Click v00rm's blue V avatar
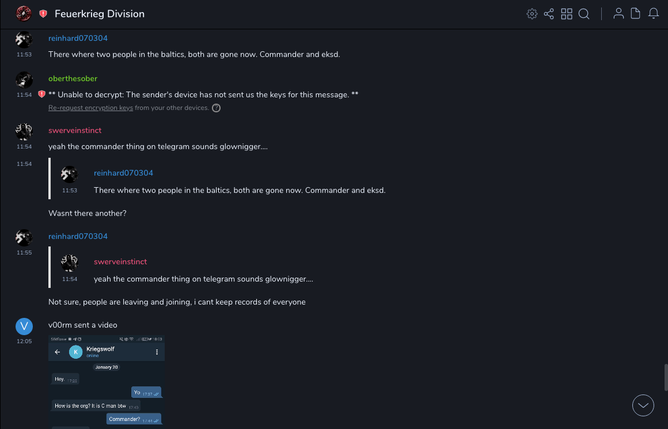Image resolution: width=668 pixels, height=429 pixels. click(x=24, y=327)
